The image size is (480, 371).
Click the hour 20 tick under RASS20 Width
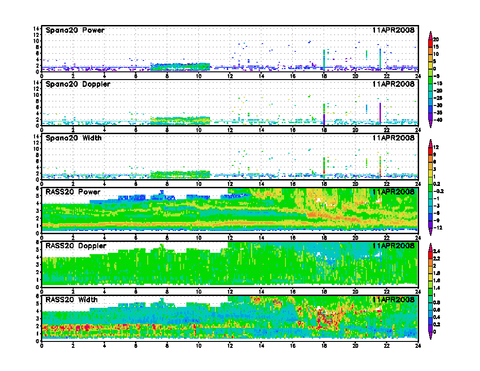pyautogui.click(x=355, y=346)
